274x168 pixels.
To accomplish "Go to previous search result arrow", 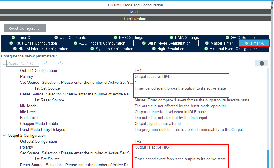I will (x=46, y=63).
